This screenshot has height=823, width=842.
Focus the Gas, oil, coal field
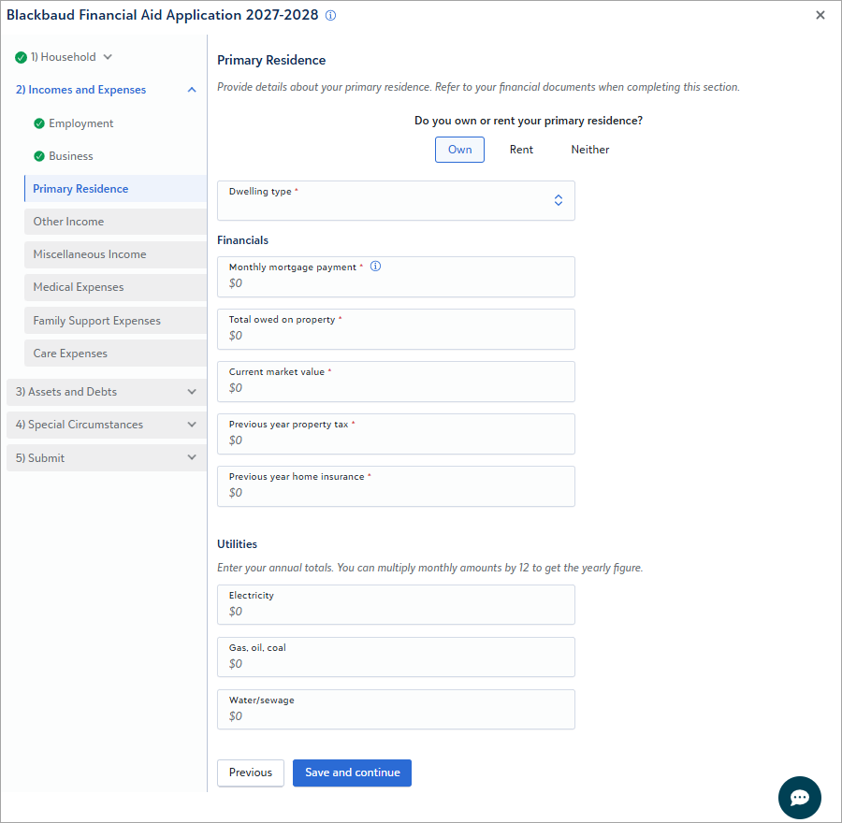point(396,657)
